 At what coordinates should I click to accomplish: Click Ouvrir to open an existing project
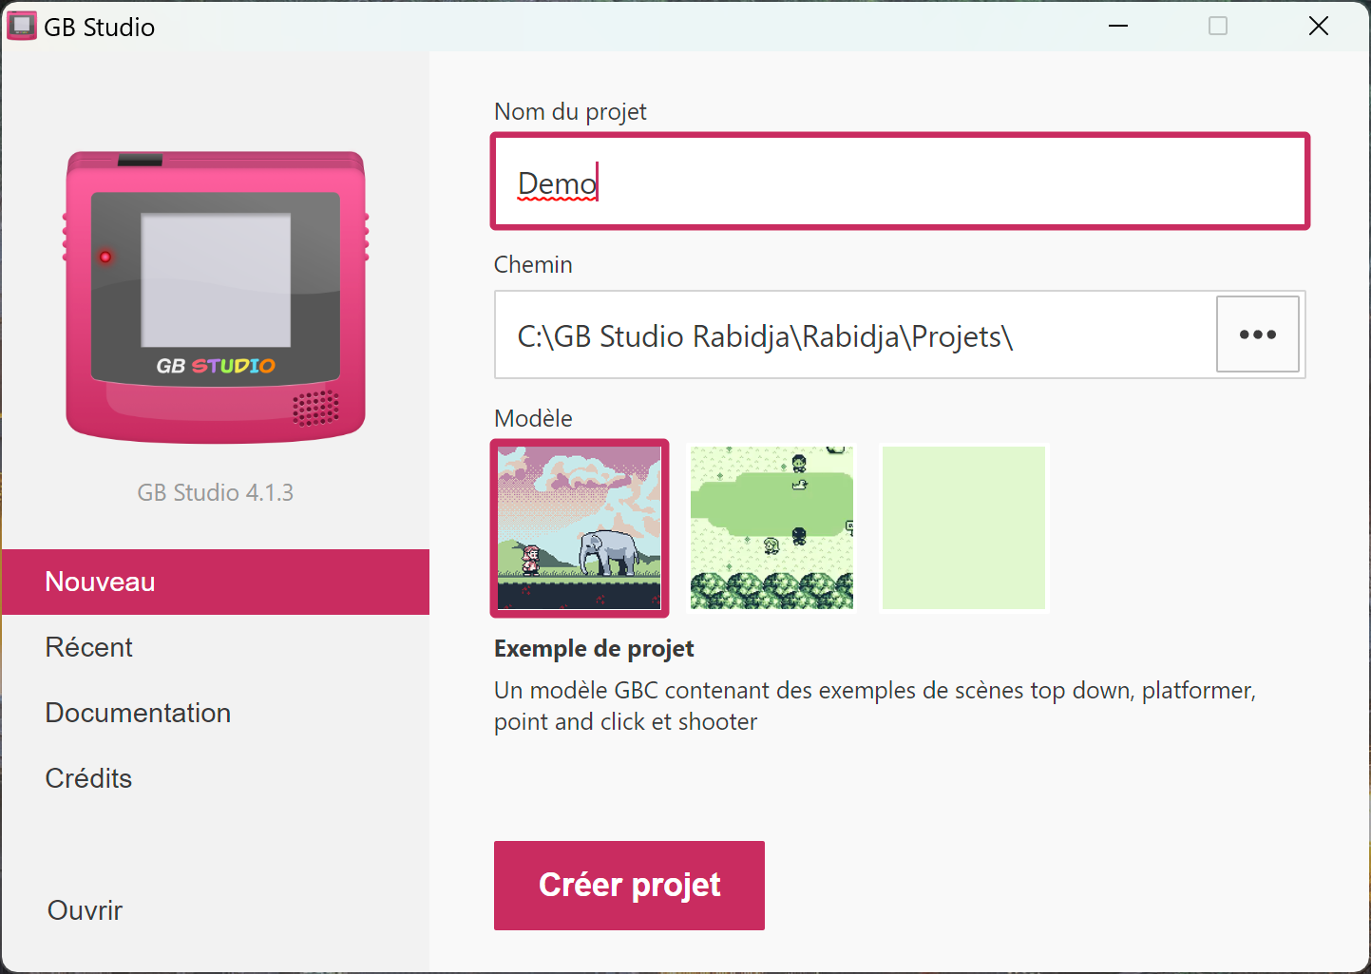pos(86,910)
